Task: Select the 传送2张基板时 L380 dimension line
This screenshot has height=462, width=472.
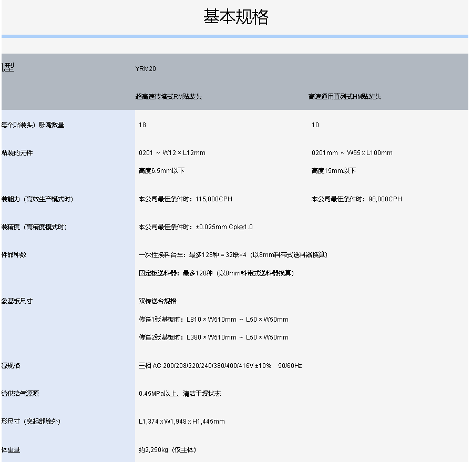Action: 214,337
